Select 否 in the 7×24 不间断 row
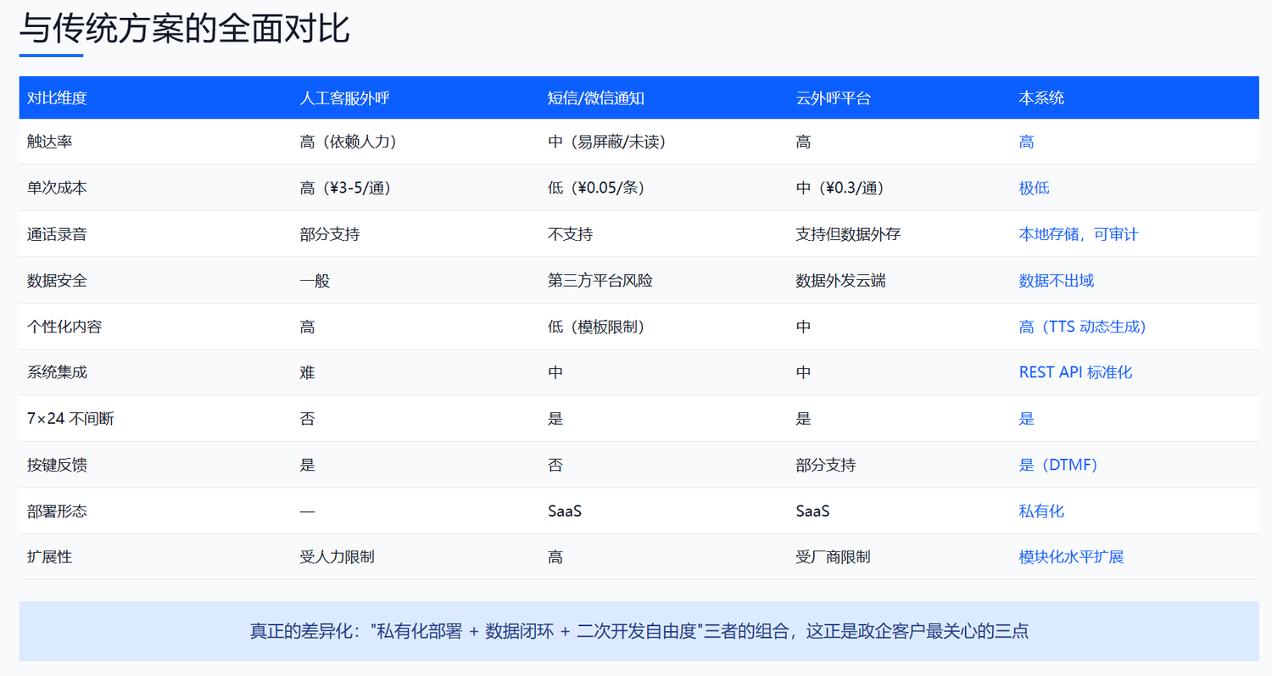The width and height of the screenshot is (1272, 676). (307, 419)
